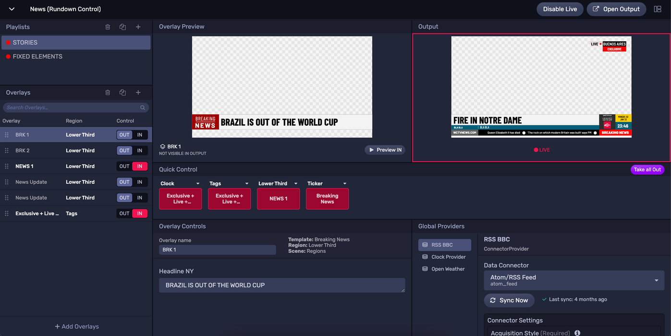671x336 pixels.
Task: Select the FIXED ELEMENTS playlist
Action: click(37, 57)
